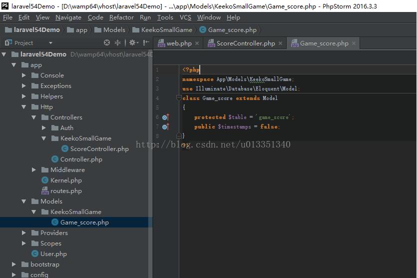
Task: Click override gutter icon on $timestamps line
Action: pos(165,127)
